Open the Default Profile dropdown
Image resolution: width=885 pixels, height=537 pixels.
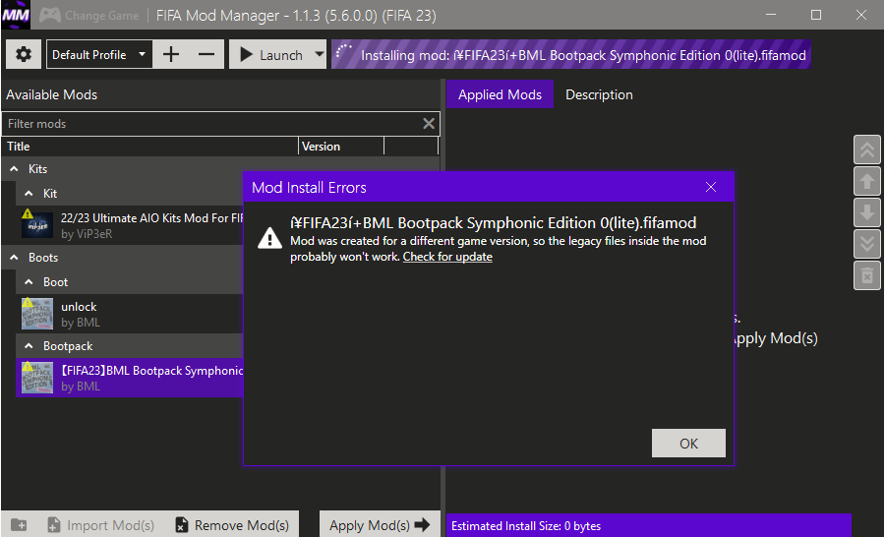coord(99,55)
